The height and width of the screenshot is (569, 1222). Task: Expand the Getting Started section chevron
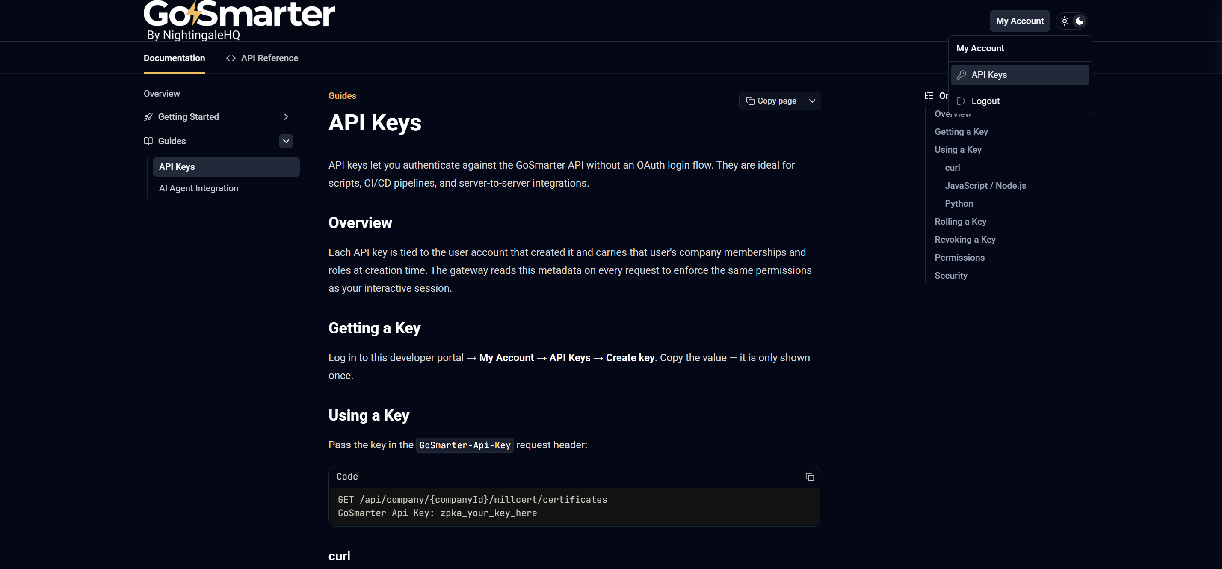click(286, 117)
